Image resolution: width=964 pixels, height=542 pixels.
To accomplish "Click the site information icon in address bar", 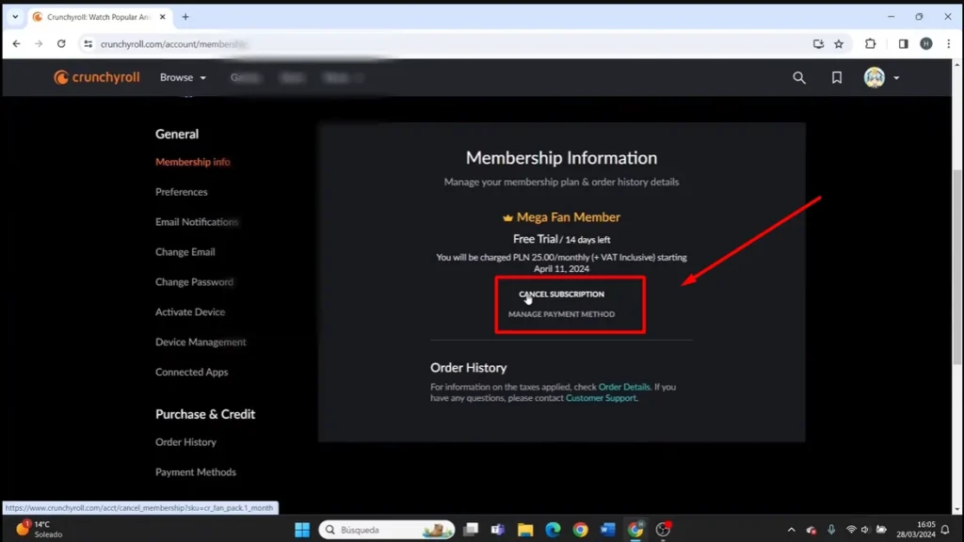I will pyautogui.click(x=88, y=43).
